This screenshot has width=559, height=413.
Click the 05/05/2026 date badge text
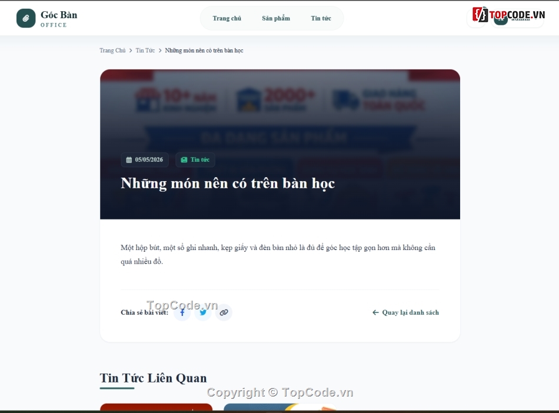149,159
